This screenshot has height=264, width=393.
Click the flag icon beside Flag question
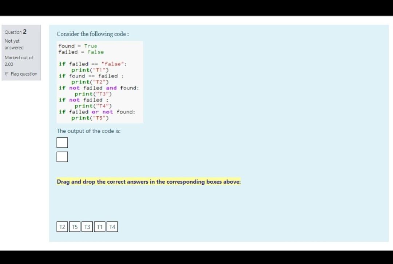point(7,73)
